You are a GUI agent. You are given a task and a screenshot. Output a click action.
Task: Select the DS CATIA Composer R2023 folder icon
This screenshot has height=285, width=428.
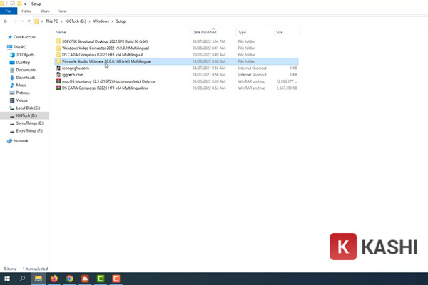(x=58, y=55)
